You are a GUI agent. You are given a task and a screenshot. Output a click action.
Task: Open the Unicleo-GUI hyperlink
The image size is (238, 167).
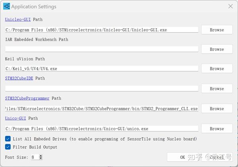(18, 19)
